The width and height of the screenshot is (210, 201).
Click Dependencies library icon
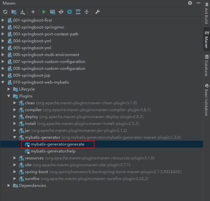[x=15, y=186]
